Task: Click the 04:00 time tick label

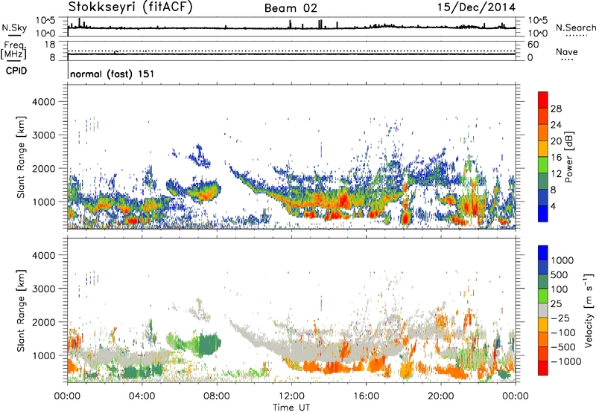Action: pyautogui.click(x=142, y=396)
